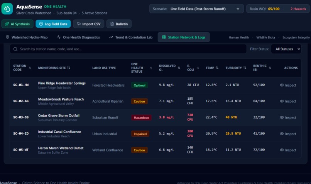Screen dimensions: 311x184
Task: Open the All Statuses filter dropdown
Action: [x=286, y=49]
